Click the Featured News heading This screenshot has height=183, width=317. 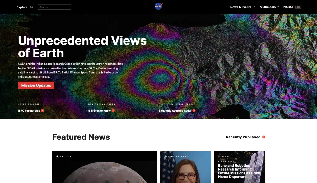click(81, 137)
